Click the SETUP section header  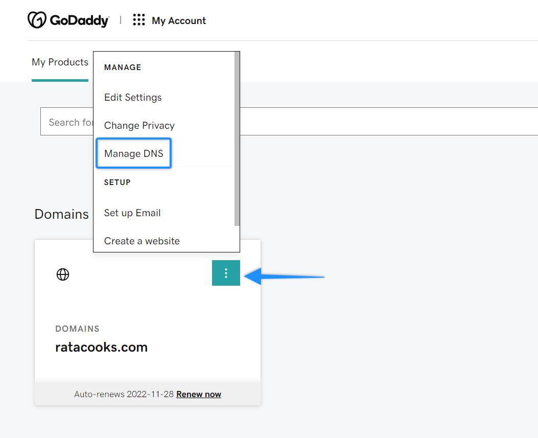pyautogui.click(x=117, y=182)
